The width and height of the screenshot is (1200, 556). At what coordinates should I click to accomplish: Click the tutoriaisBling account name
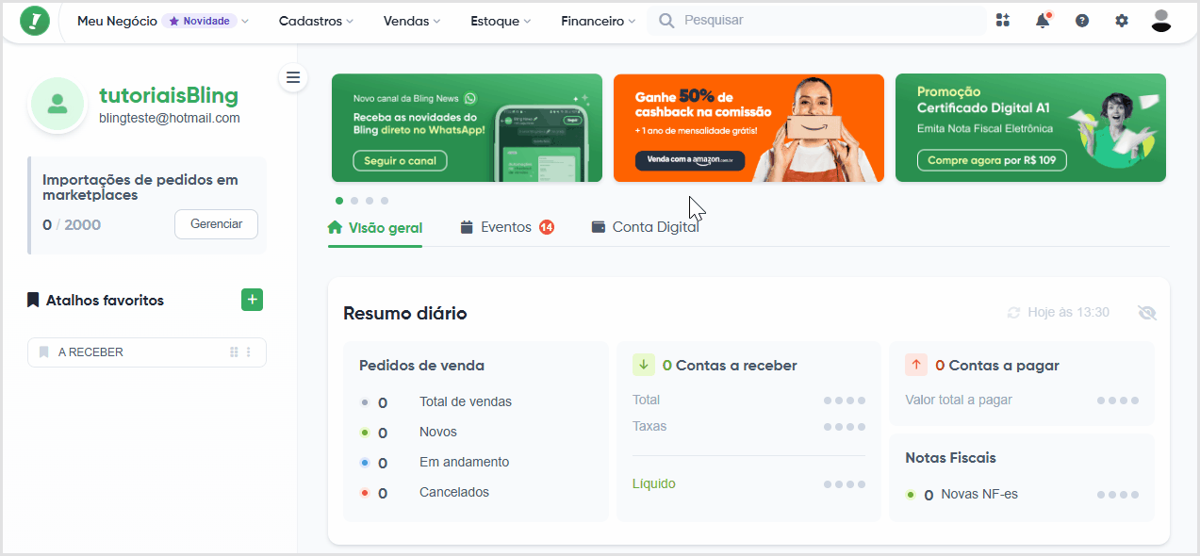pyautogui.click(x=169, y=95)
